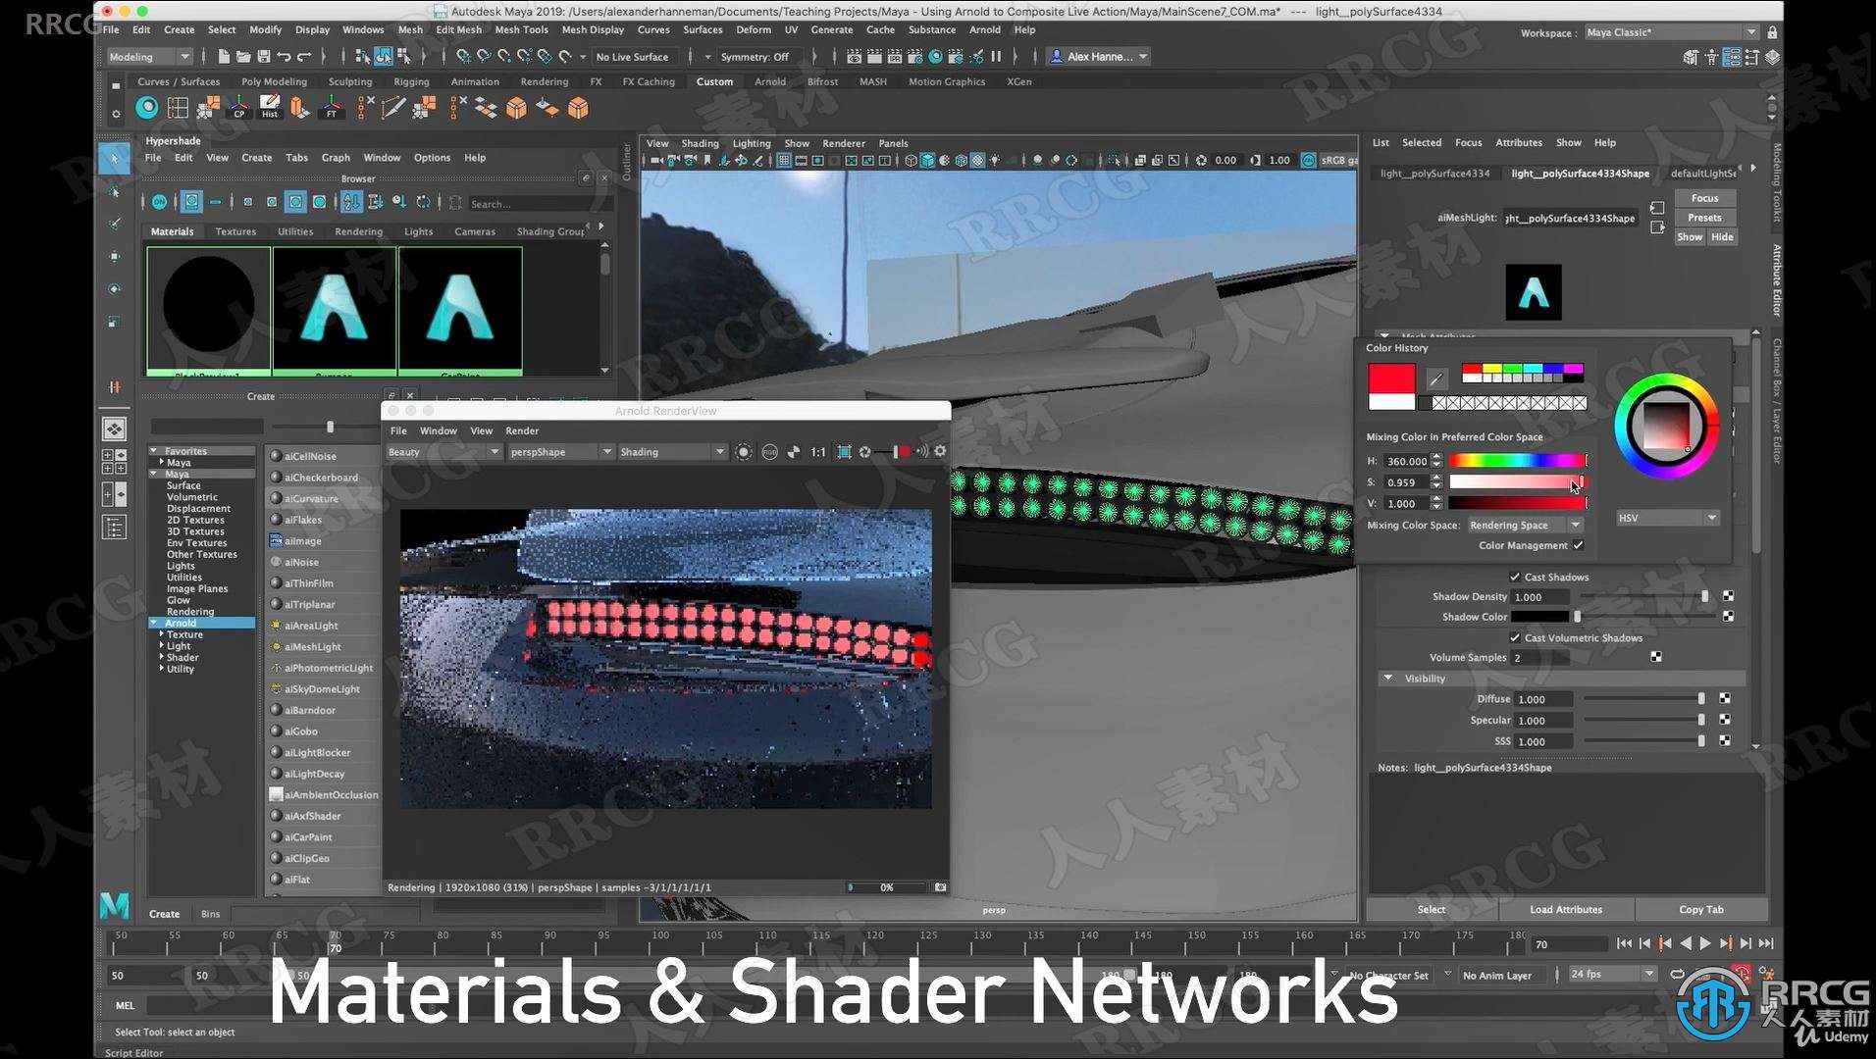Click the Hue gradient slider

1517,461
